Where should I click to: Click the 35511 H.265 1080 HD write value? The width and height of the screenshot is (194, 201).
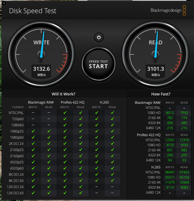click(170, 177)
